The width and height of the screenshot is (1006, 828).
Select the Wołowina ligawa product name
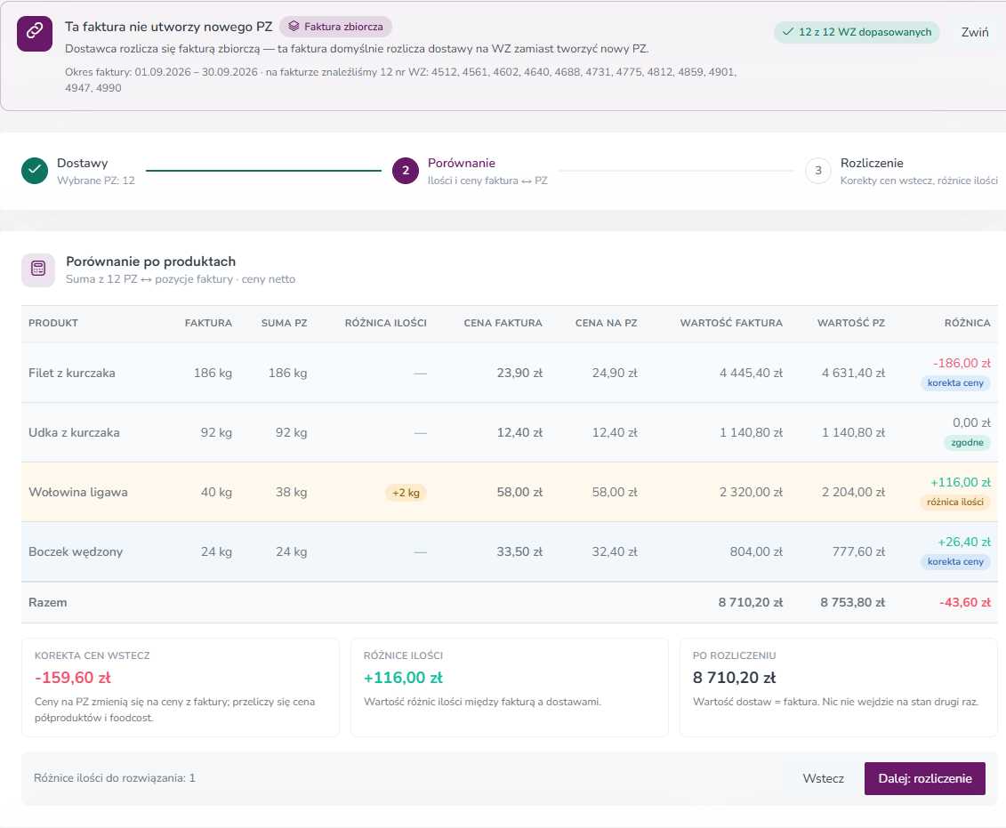tap(78, 493)
